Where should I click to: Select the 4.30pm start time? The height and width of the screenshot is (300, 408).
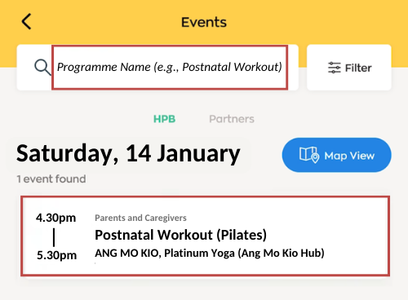56,218
